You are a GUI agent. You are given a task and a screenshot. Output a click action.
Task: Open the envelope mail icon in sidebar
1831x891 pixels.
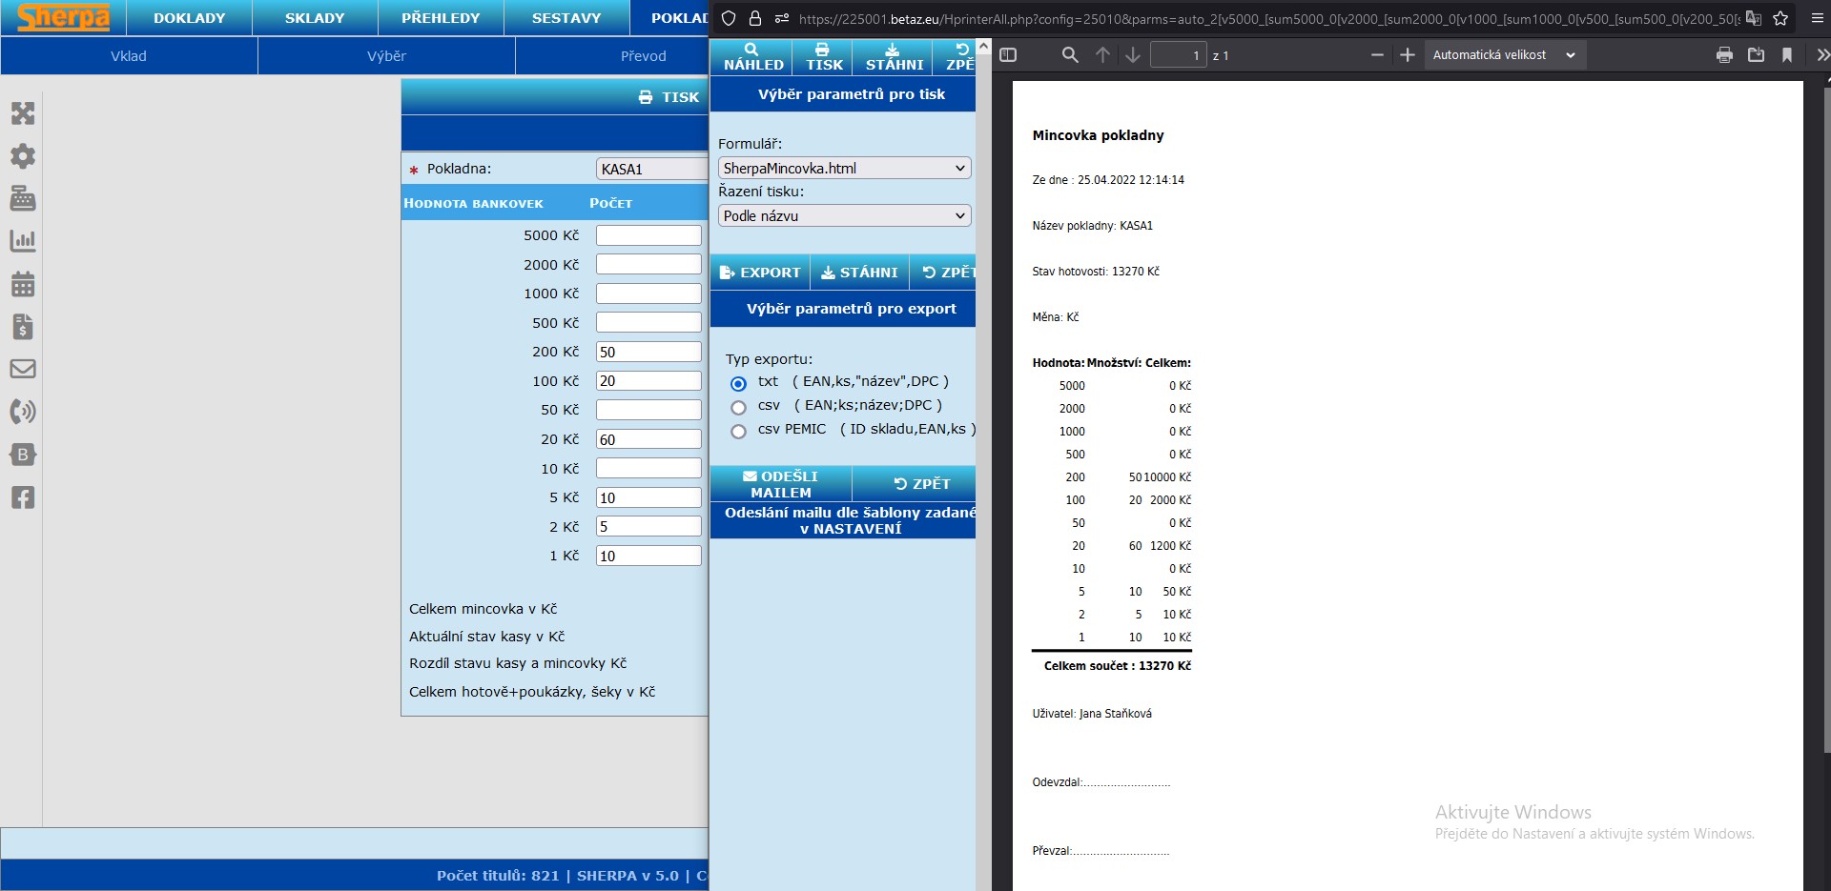tap(23, 369)
